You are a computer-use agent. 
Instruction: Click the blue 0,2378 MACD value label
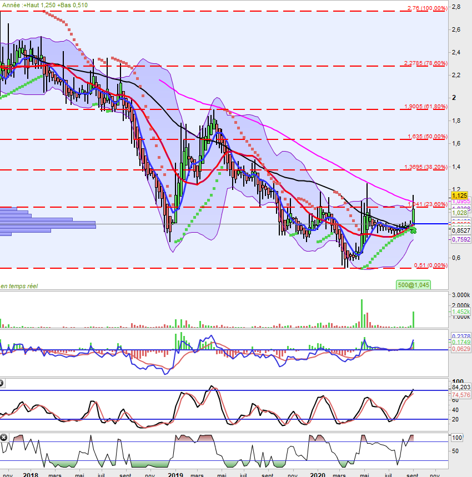(x=461, y=336)
